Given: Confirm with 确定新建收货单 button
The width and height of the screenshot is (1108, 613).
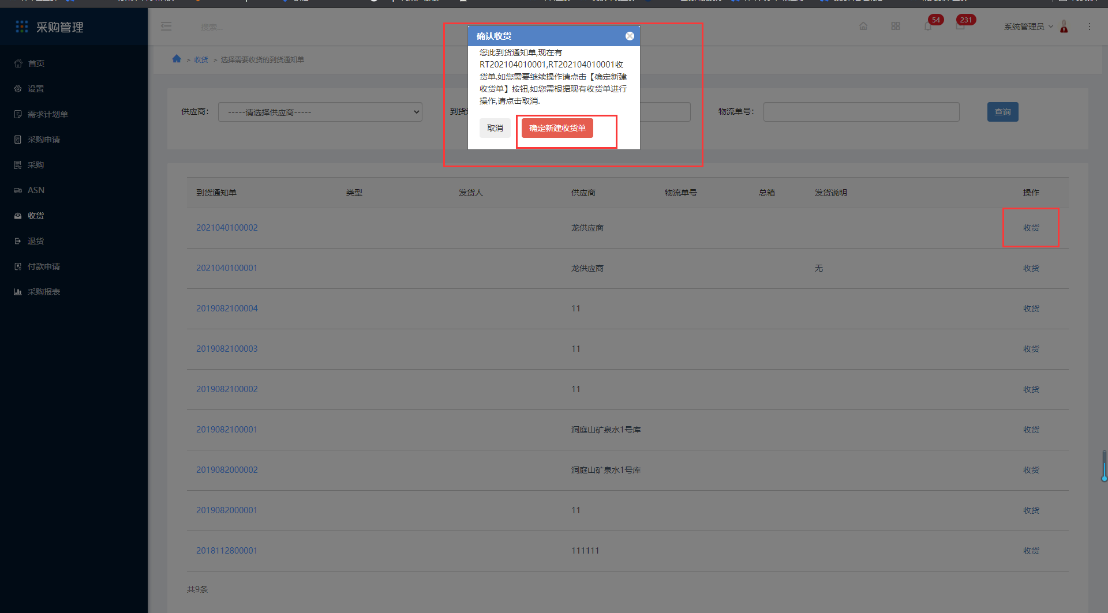Looking at the screenshot, I should click(x=557, y=128).
